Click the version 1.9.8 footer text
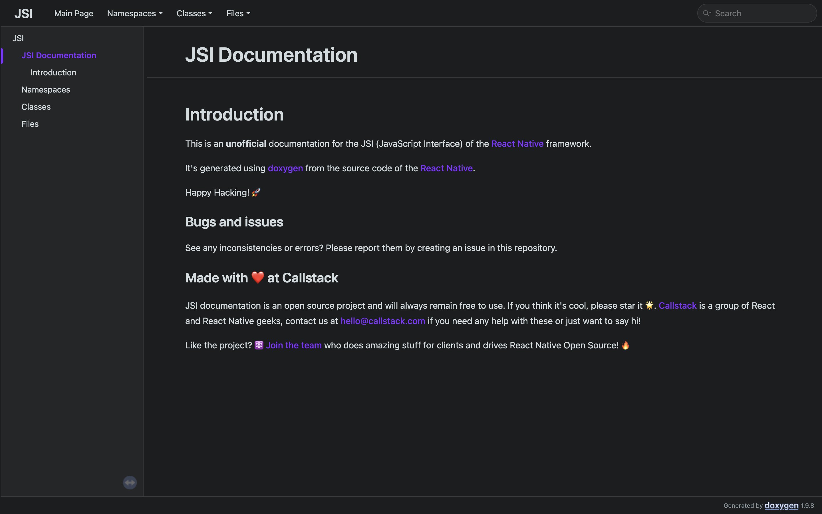The image size is (822, 514). click(807, 505)
